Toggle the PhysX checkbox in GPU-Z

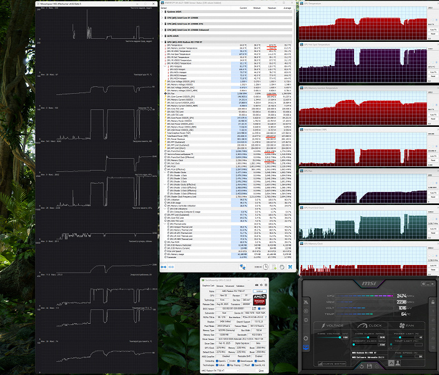(243, 365)
